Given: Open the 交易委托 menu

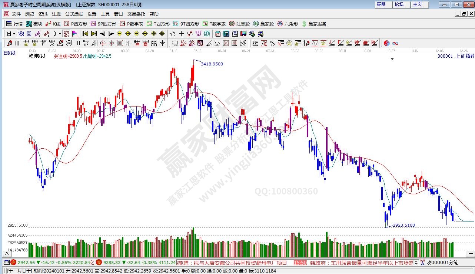Looking at the screenshot, I should [136, 14].
